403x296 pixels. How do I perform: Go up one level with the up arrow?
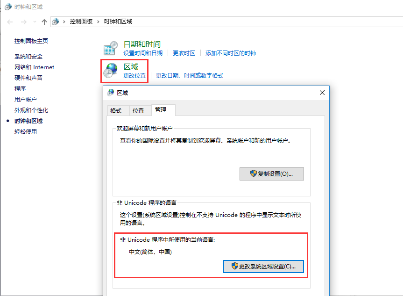click(44, 22)
